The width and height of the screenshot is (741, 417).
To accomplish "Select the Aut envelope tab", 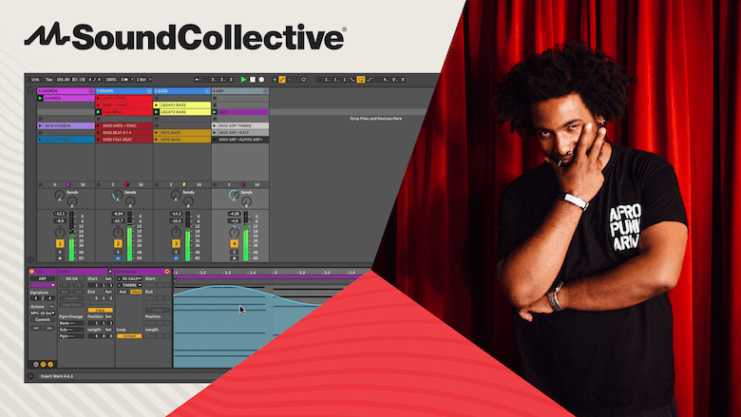I will (x=123, y=292).
